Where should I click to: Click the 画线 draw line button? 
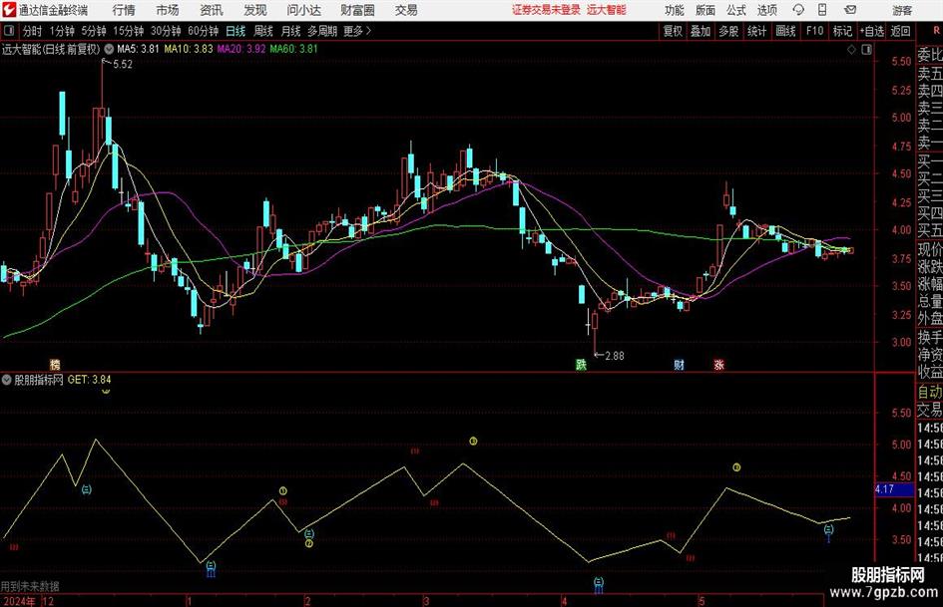click(x=785, y=31)
